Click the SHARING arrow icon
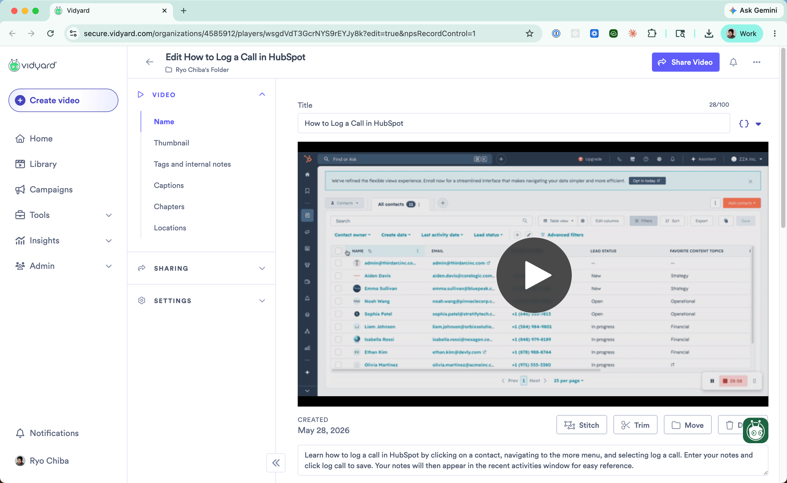 coord(141,268)
